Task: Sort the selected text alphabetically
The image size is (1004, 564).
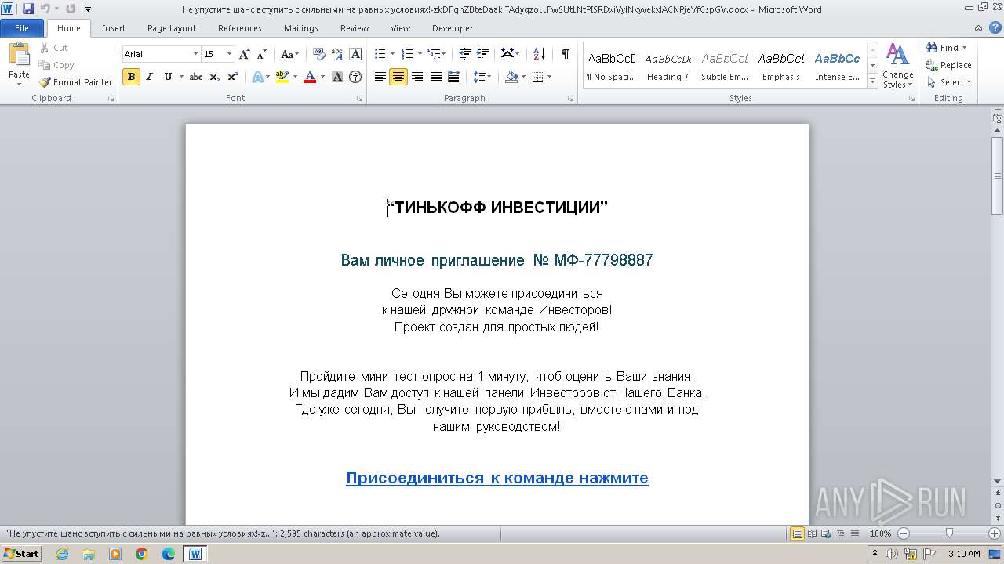Action: 539,54
